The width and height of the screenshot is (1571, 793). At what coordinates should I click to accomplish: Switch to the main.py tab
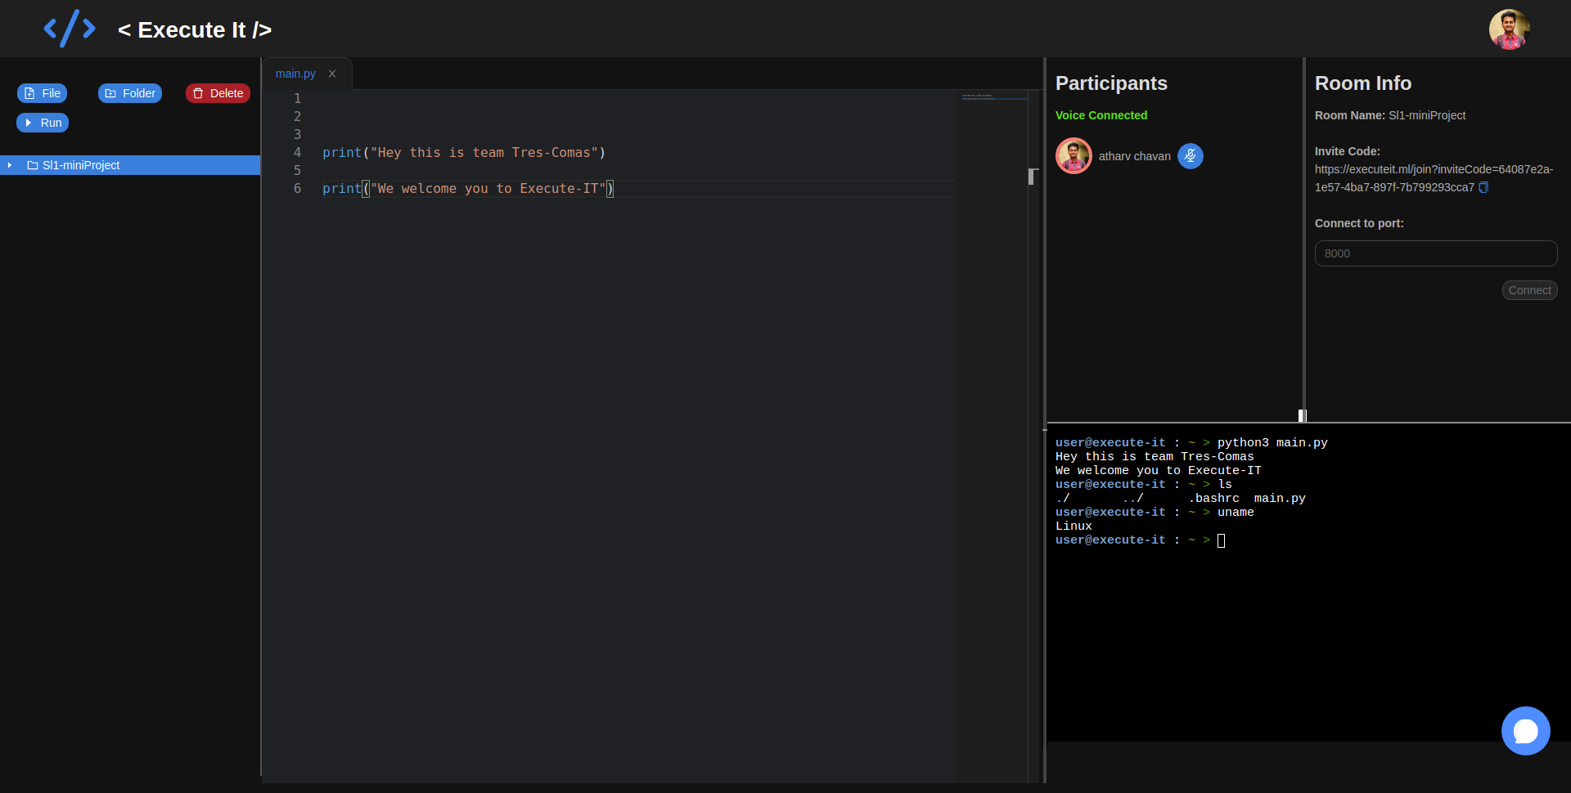click(295, 74)
